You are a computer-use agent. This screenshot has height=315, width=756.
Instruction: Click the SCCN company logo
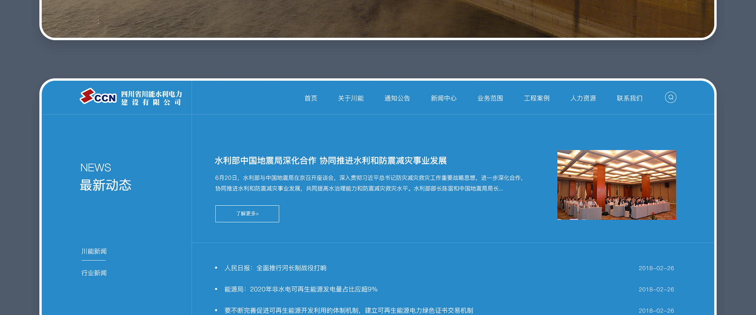point(98,96)
